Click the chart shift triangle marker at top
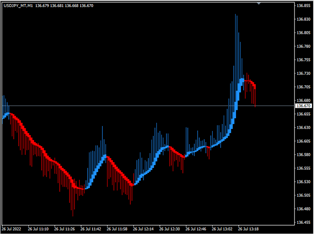The height and width of the screenshot is (234, 314). coord(259,4)
